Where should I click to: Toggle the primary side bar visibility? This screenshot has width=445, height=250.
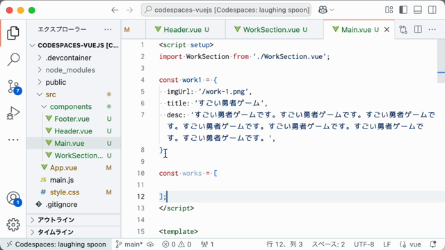coord(403,10)
